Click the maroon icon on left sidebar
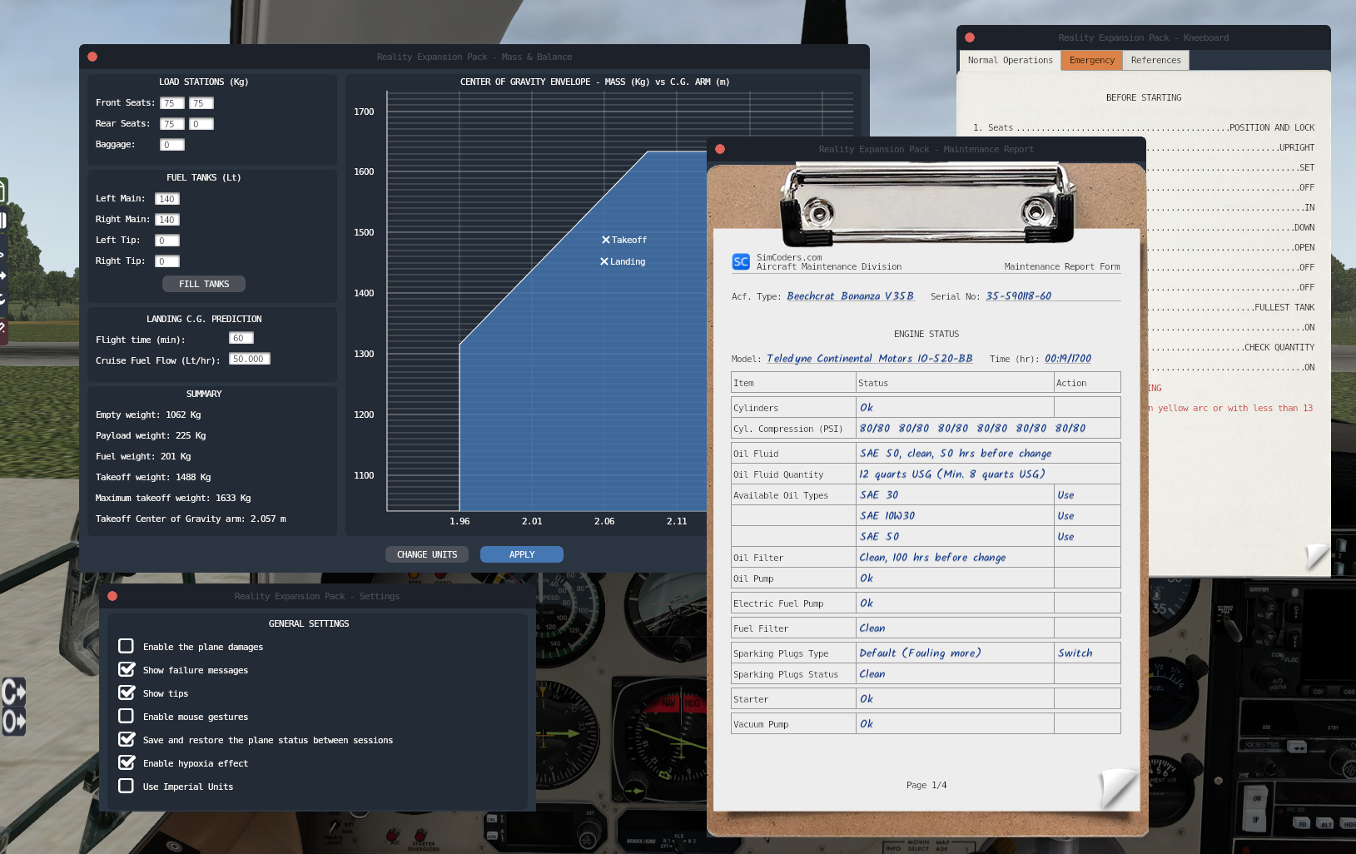 point(3,329)
